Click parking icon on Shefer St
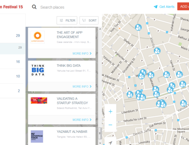Image resolution: width=189 pixels, height=145 pixels. pyautogui.click(x=128, y=51)
